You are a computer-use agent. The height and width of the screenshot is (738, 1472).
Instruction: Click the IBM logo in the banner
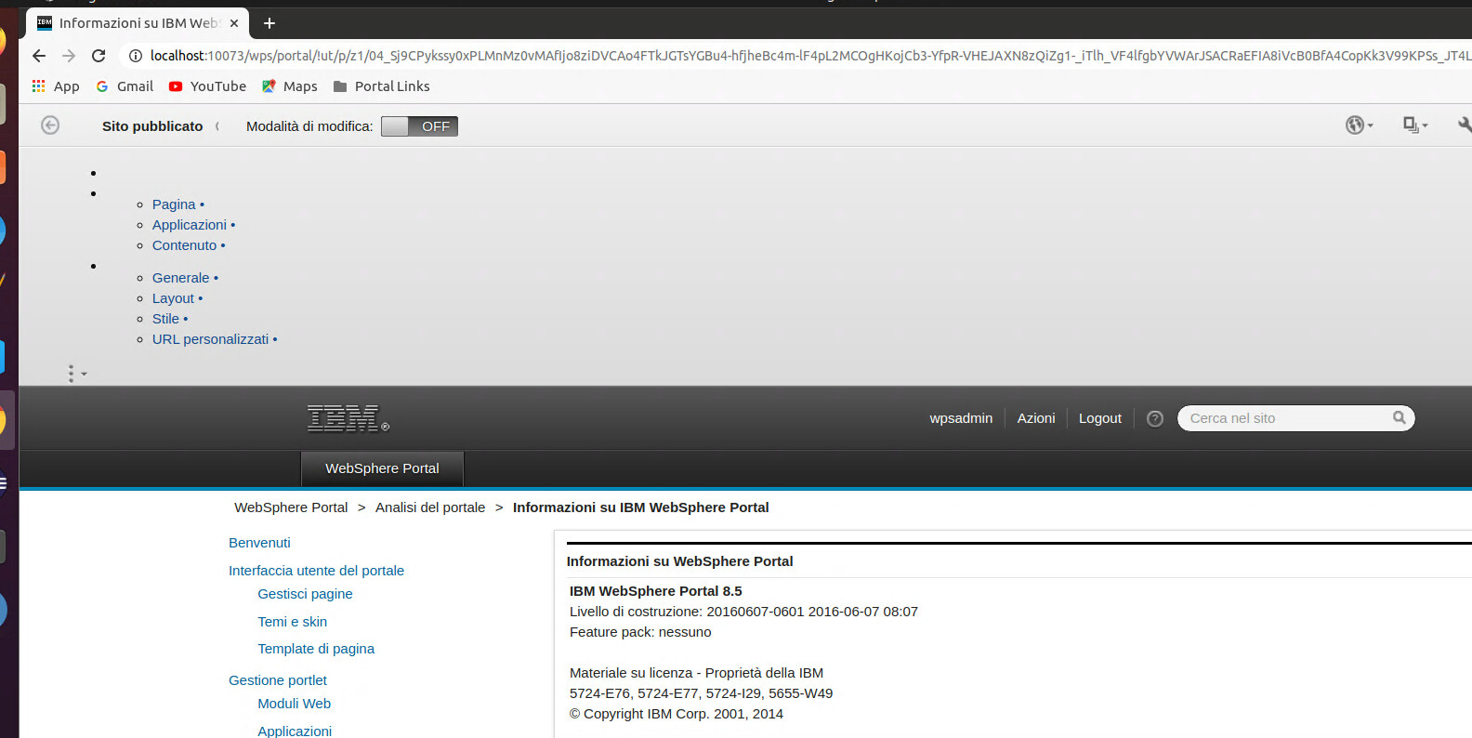coord(348,418)
